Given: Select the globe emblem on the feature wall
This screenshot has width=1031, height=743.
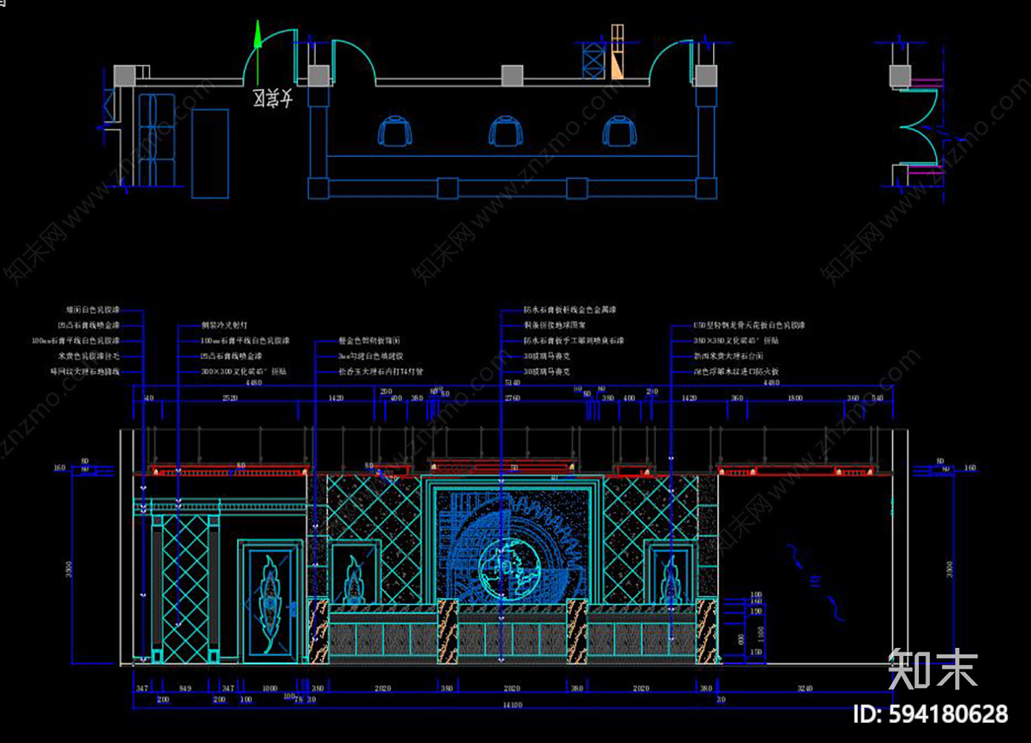Looking at the screenshot, I should 508,569.
